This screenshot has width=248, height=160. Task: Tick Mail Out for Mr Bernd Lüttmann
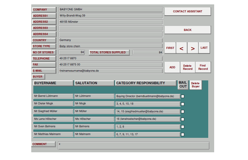pyautogui.click(x=183, y=96)
